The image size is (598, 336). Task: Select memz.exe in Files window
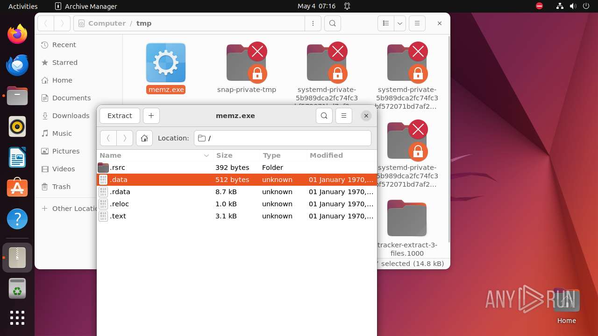coord(166,68)
